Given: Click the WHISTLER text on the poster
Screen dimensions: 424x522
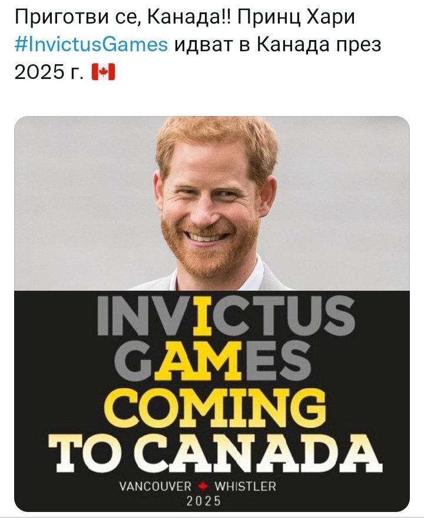Looking at the screenshot, I should 245,487.
